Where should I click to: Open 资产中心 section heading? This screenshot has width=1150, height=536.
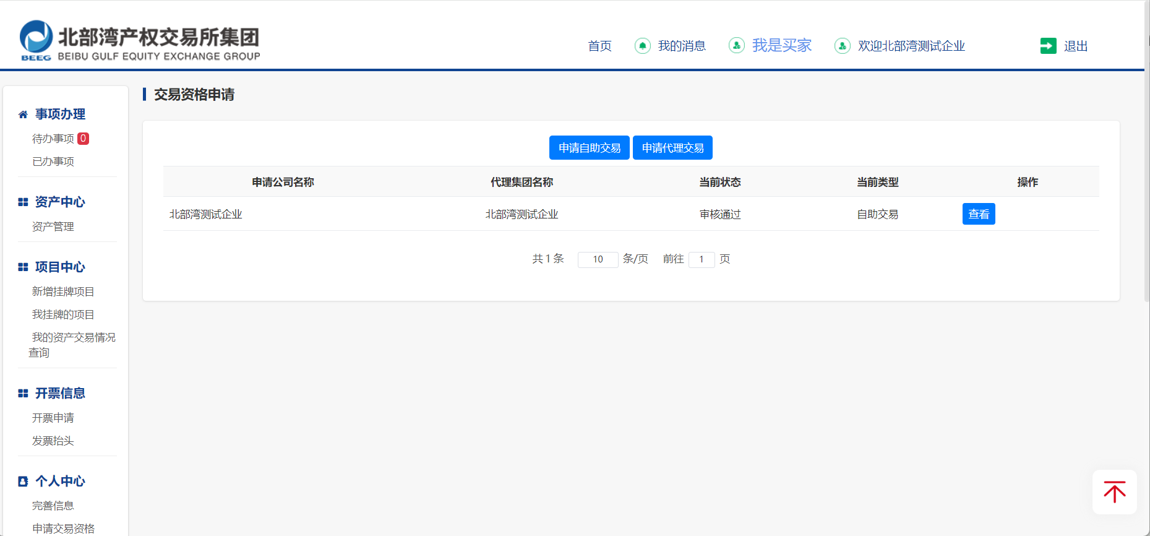tap(60, 202)
